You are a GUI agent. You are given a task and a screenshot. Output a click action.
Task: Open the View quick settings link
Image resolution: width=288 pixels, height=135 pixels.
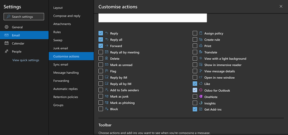click(x=26, y=60)
